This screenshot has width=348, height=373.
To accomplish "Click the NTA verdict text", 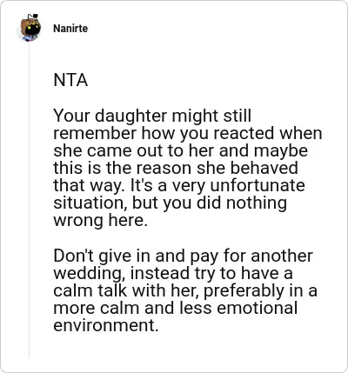I will [70, 80].
